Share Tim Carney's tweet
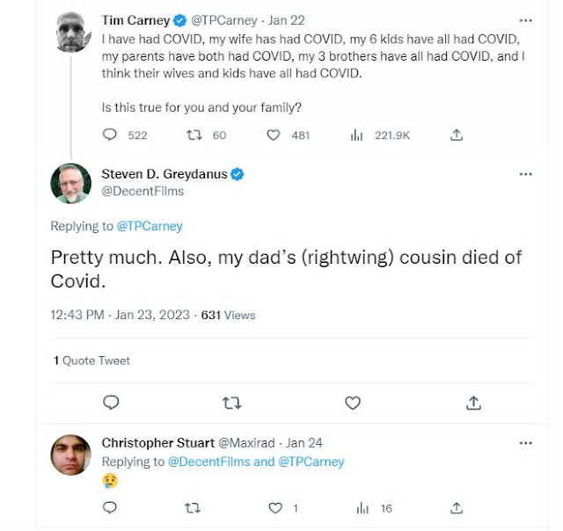563x531 pixels. (457, 135)
